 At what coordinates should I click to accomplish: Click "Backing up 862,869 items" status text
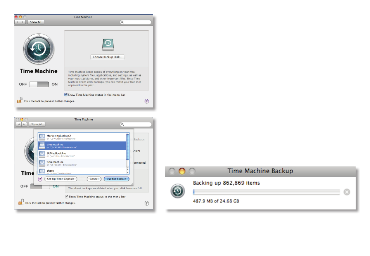tap(226, 183)
